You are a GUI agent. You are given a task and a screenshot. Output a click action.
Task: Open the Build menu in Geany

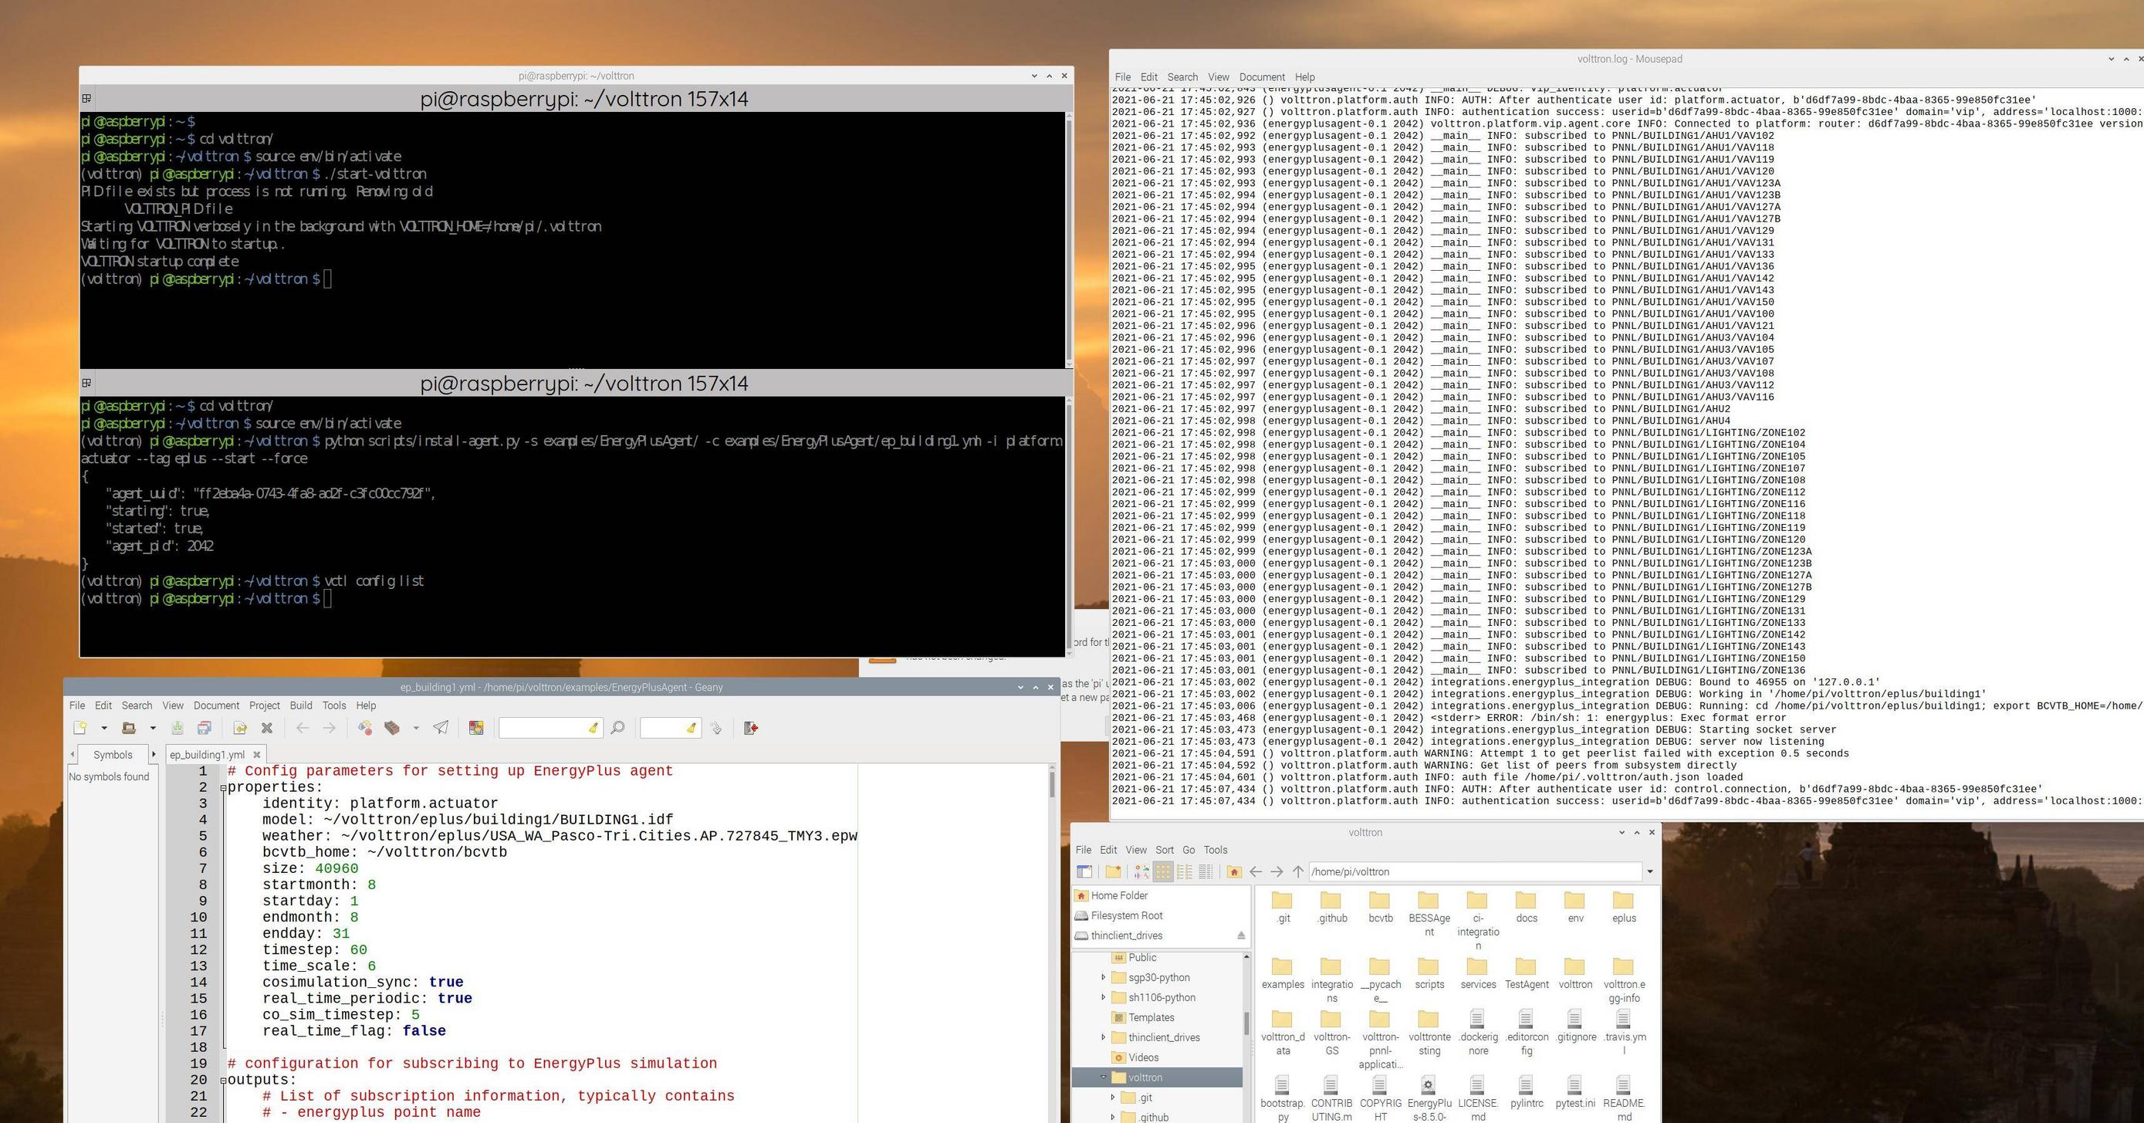click(300, 705)
